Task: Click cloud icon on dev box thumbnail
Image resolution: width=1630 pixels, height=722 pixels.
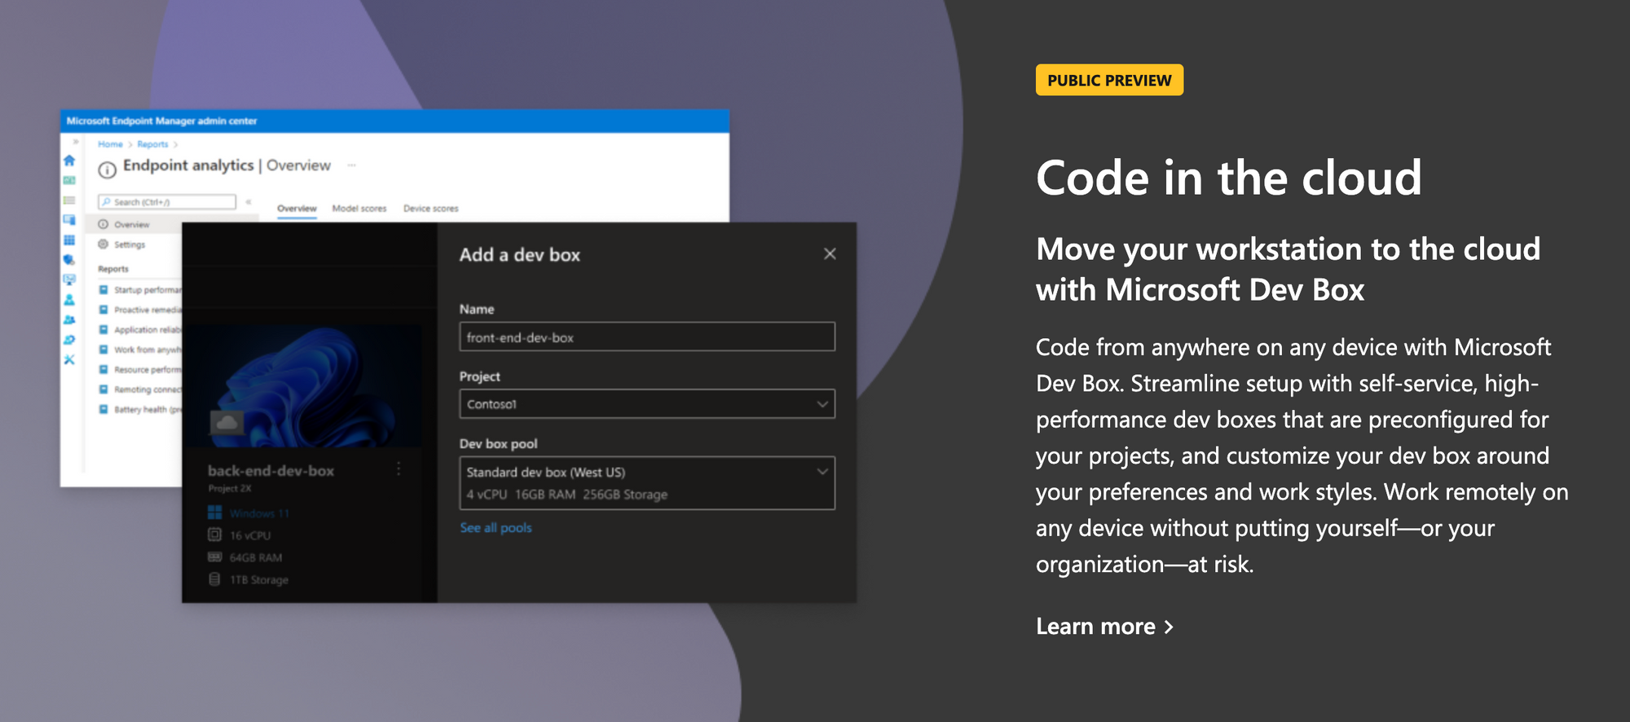Action: point(227,422)
